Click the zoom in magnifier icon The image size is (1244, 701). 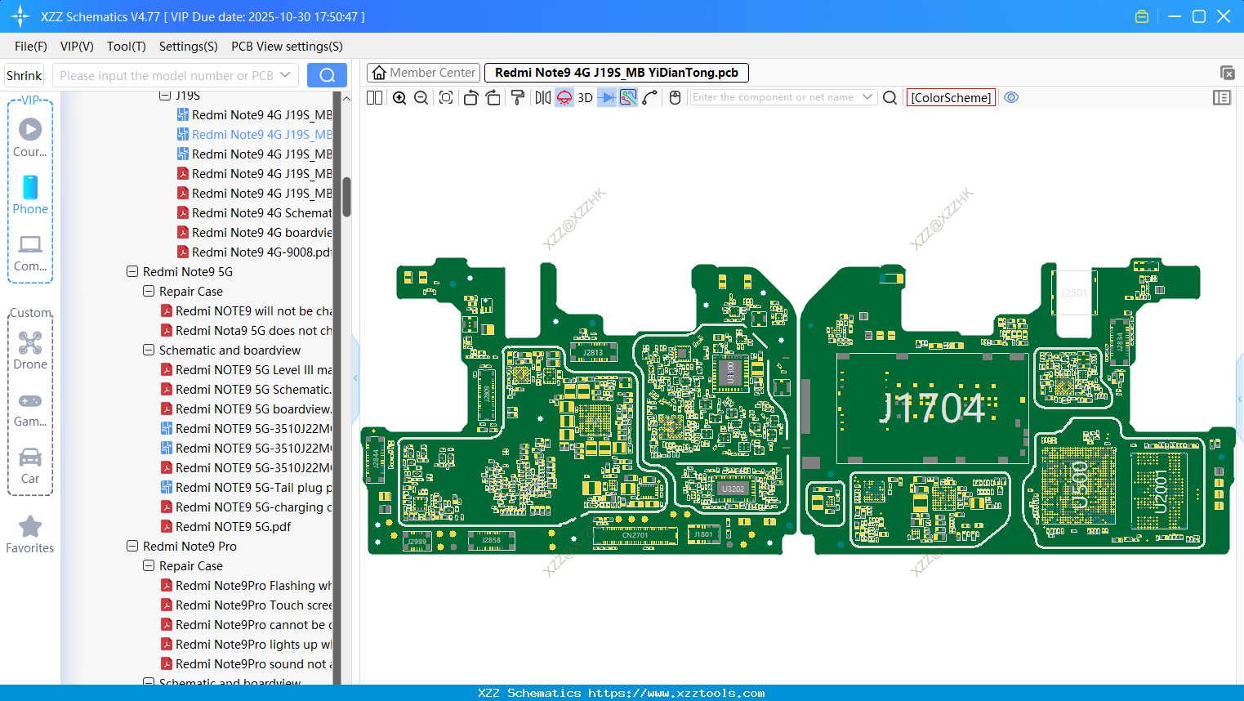pos(399,98)
